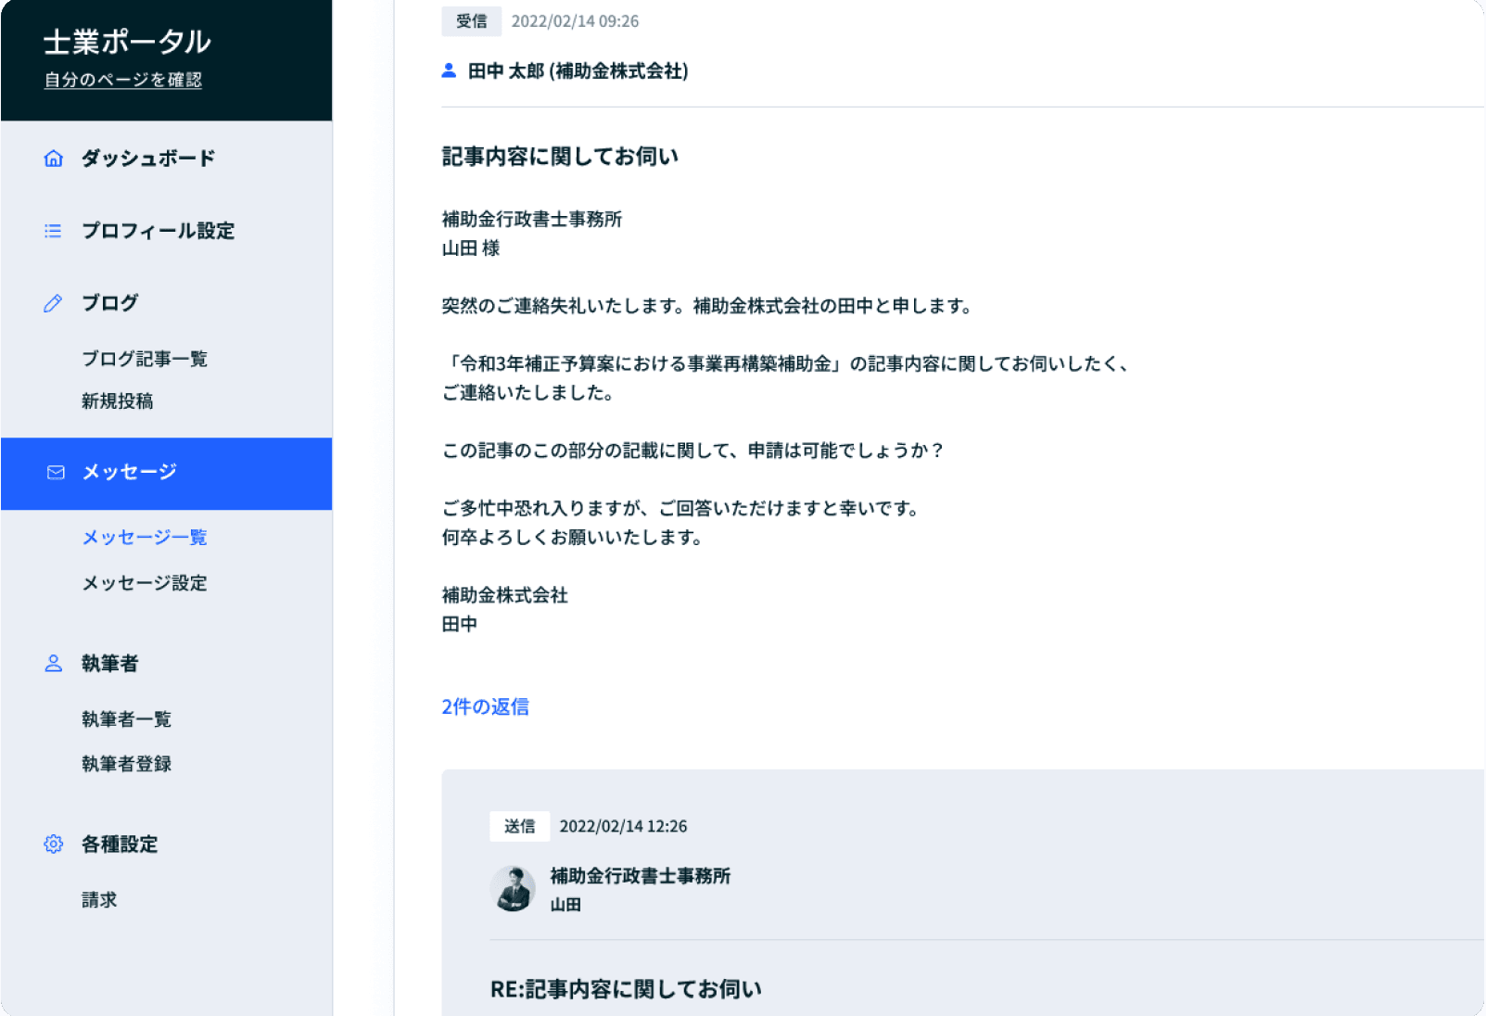This screenshot has width=1486, height=1016.
Task: Go to 新規投稿 under blog
Action: (118, 401)
